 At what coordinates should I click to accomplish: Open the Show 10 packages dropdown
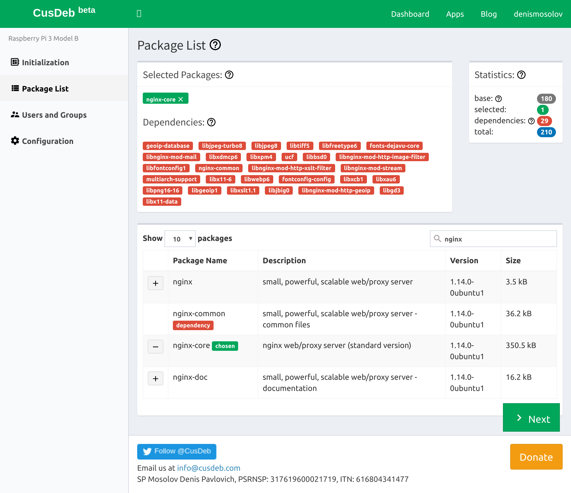pos(180,239)
